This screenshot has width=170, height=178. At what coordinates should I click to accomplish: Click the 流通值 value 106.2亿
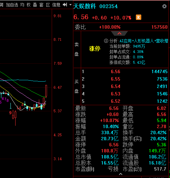(157, 157)
